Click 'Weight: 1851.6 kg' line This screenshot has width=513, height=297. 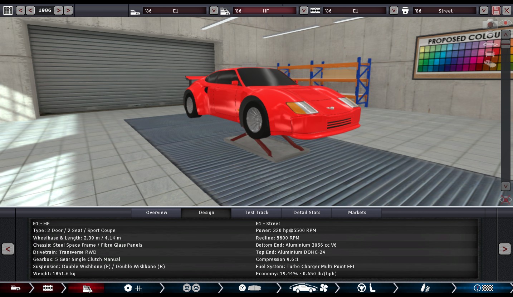54,273
